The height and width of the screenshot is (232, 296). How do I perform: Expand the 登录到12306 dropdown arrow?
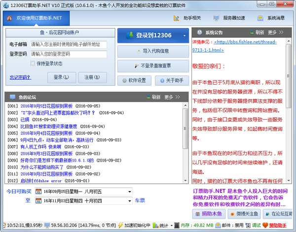point(185,35)
